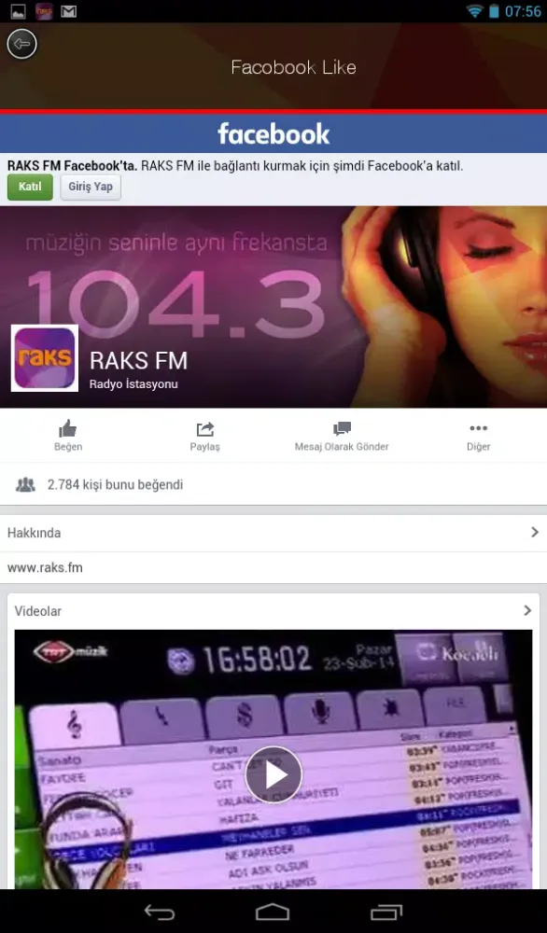Tap the Android home navigation button
Image resolution: width=547 pixels, height=933 pixels.
[x=273, y=912]
